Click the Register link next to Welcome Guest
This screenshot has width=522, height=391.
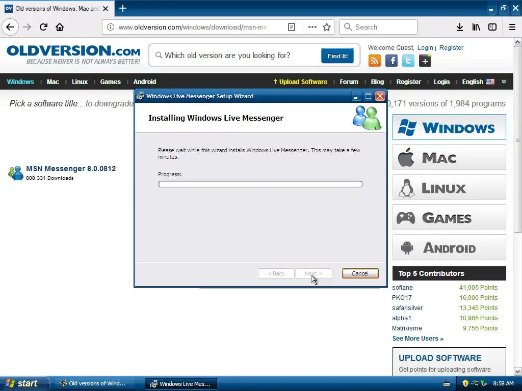click(451, 47)
